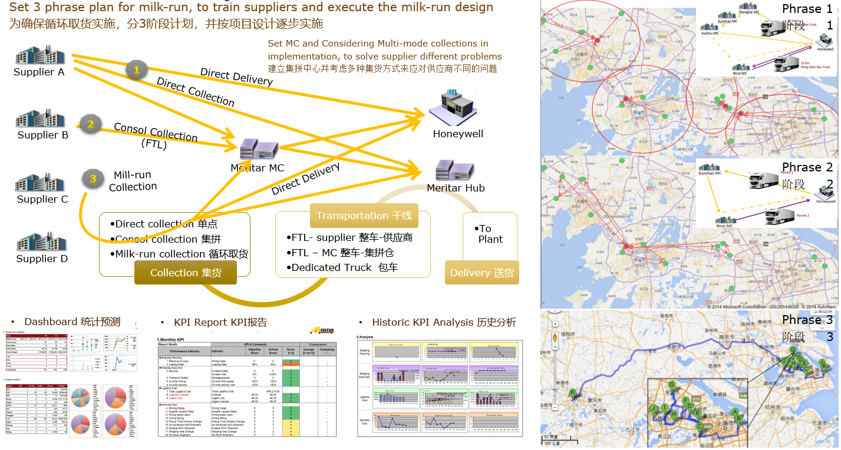
Task: Click the FTL- supplier 整车-供应商 bullet
Action: [349, 237]
